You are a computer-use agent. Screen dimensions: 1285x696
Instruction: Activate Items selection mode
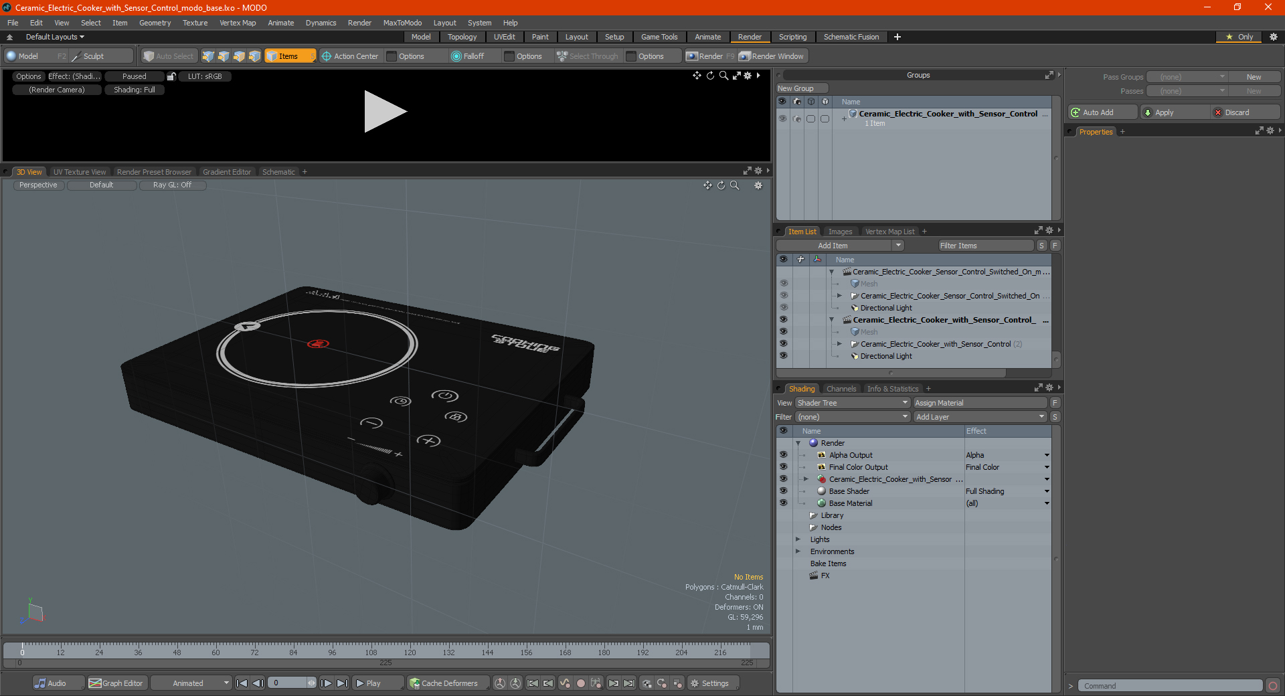[290, 56]
